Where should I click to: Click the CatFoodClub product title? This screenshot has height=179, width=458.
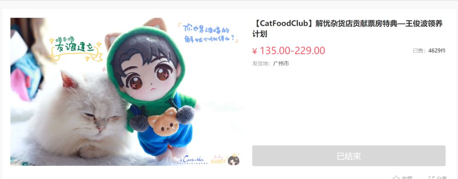click(347, 29)
